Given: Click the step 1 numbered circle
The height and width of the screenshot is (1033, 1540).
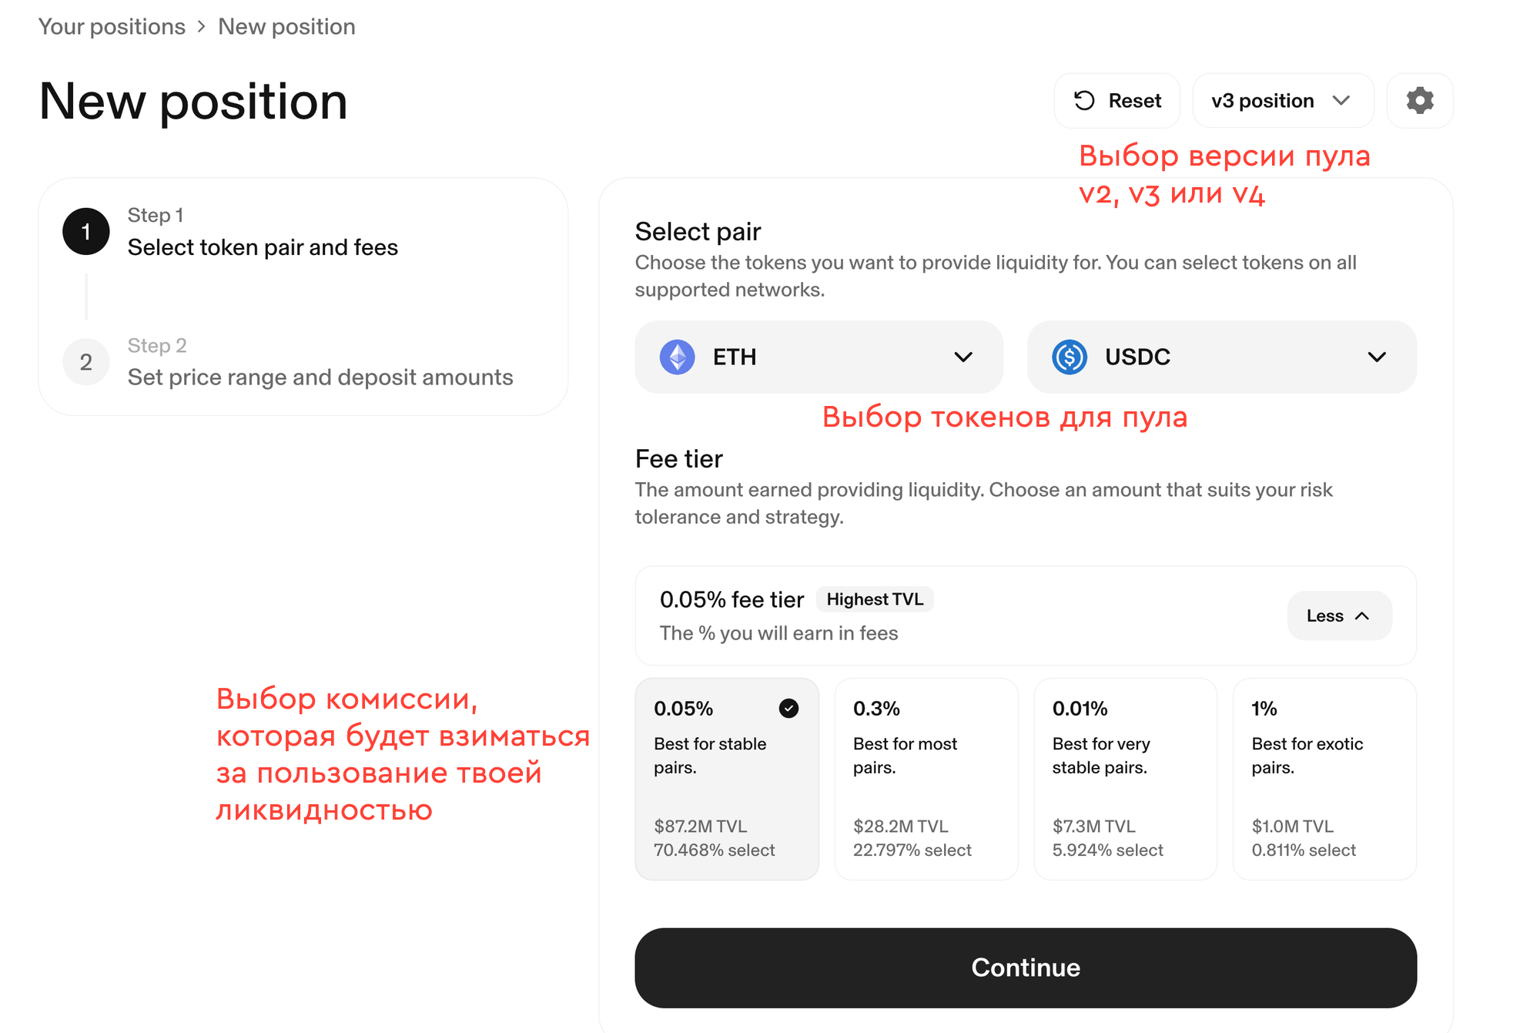Looking at the screenshot, I should click(x=86, y=231).
